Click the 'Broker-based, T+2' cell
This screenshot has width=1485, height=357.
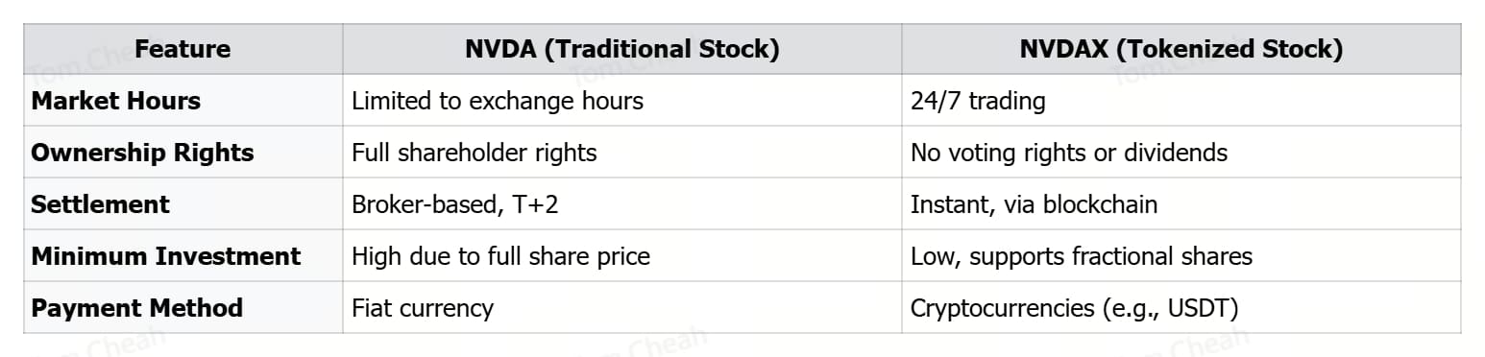(x=622, y=204)
